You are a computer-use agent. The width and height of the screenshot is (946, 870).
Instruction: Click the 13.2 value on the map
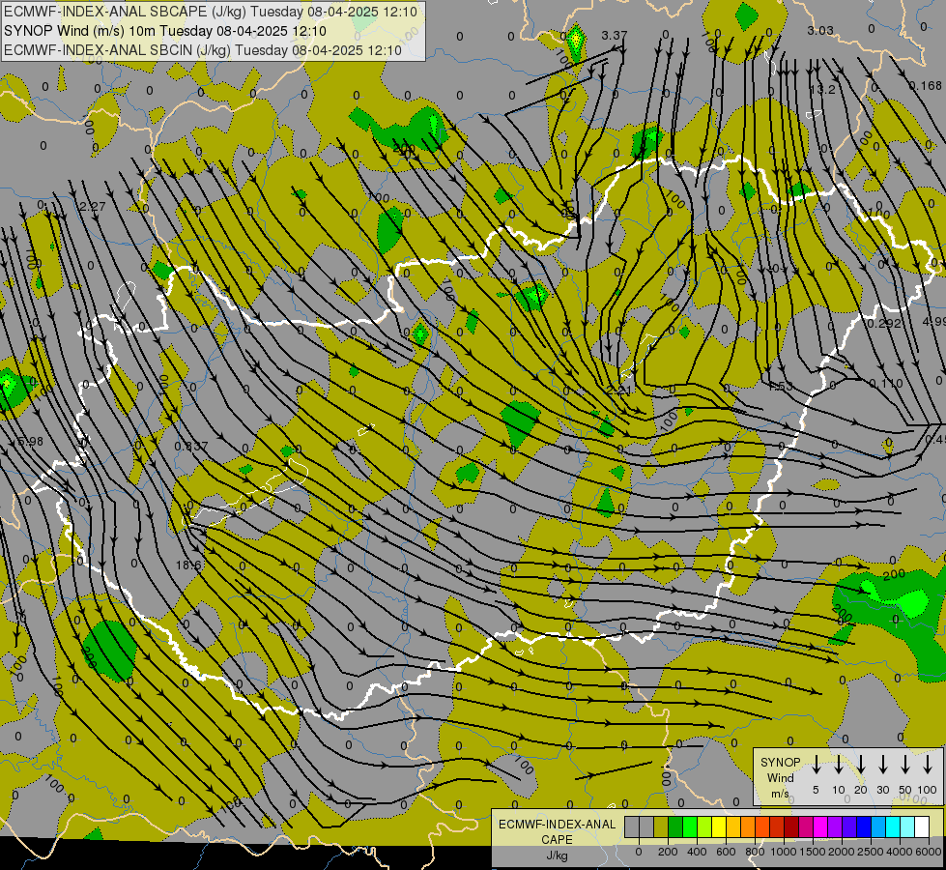[823, 90]
